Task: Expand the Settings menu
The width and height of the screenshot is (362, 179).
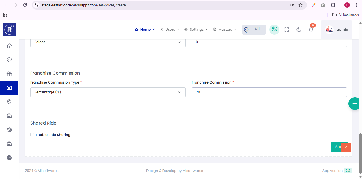Action: pyautogui.click(x=196, y=30)
